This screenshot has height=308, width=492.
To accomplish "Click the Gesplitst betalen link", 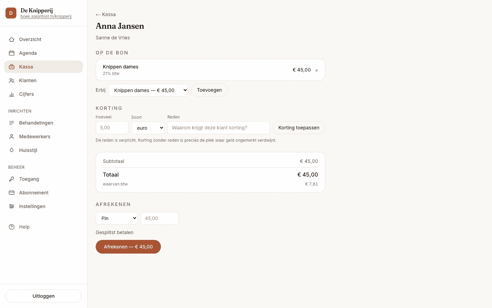I will coord(114,232).
